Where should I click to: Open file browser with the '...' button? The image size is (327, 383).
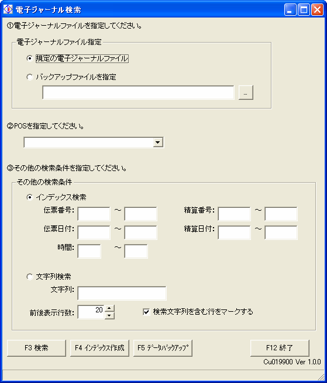[246, 93]
